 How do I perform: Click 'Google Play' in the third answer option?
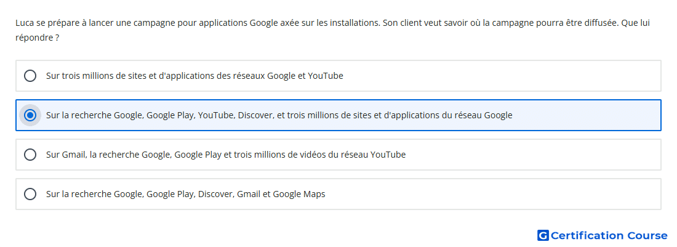(198, 155)
